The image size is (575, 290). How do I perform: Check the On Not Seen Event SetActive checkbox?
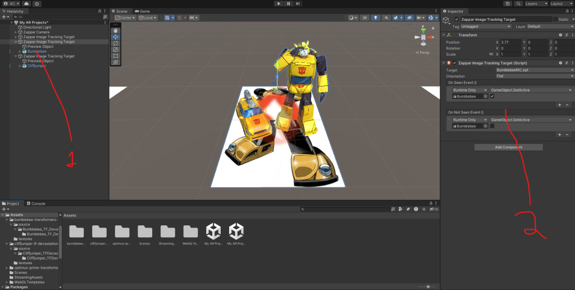coord(492,126)
